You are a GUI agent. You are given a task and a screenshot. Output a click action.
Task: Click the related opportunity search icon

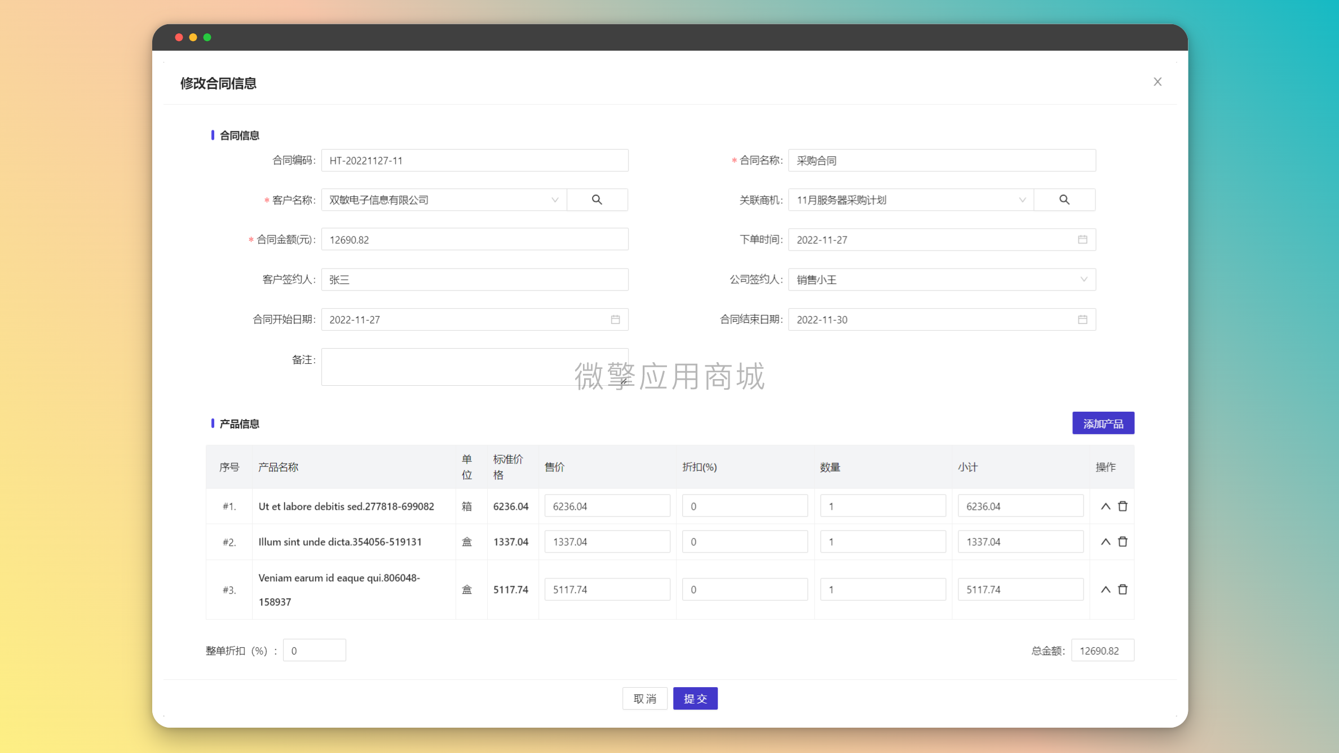point(1064,200)
